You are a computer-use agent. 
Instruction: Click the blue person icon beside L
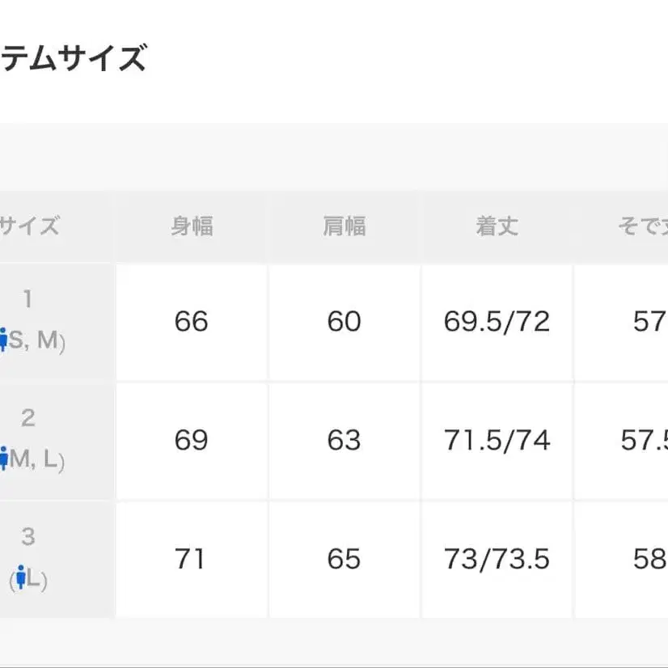pos(23,578)
